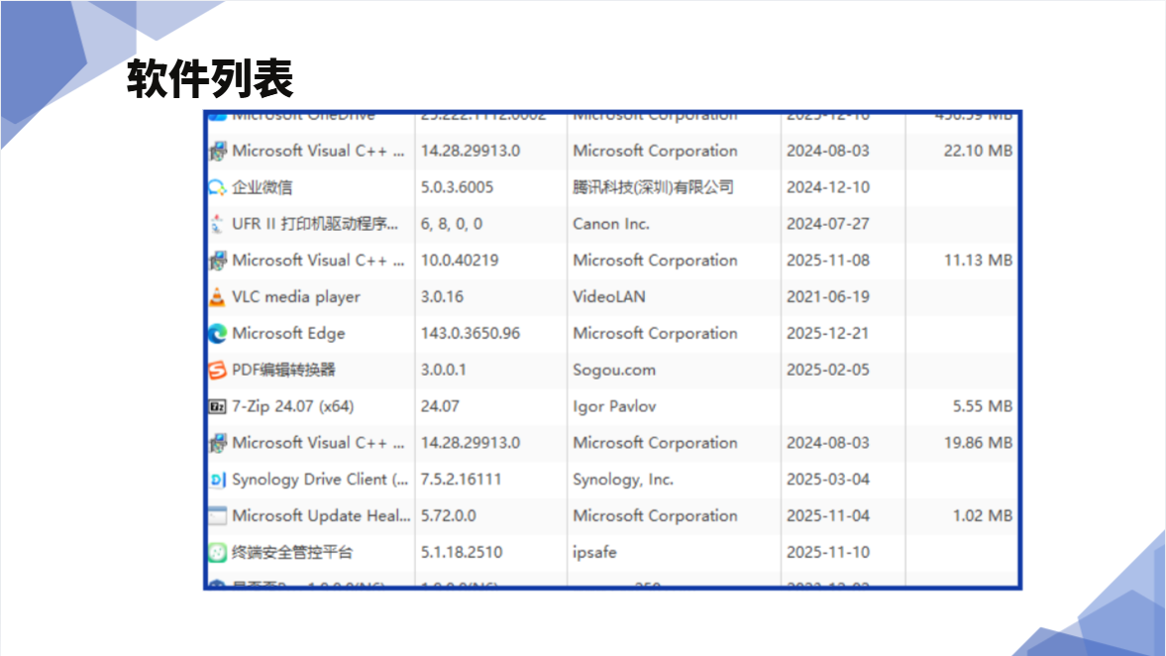Select the name Microsoft Edge
1166x656 pixels.
288,333
